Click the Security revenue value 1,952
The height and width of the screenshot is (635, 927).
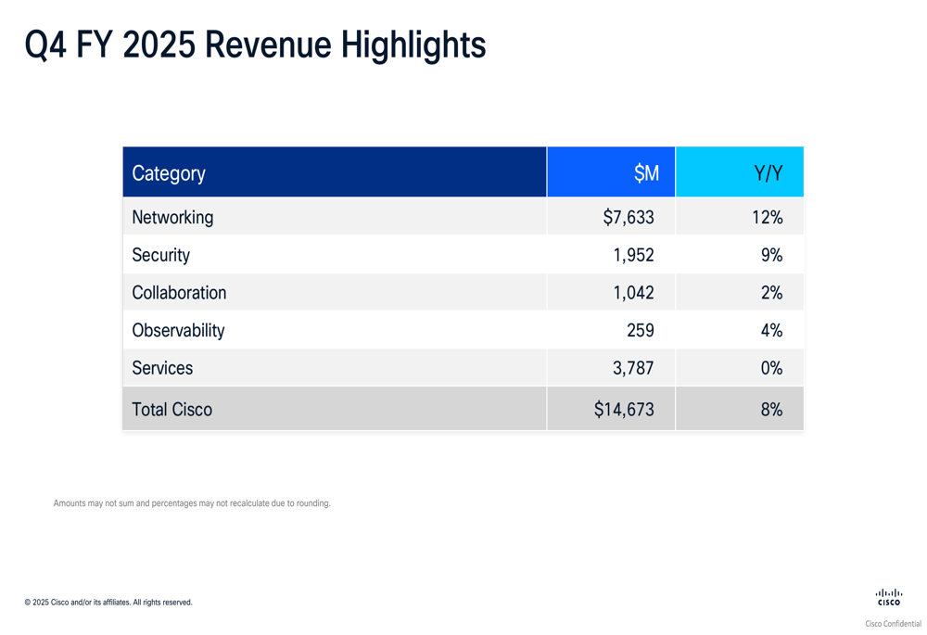tap(634, 255)
